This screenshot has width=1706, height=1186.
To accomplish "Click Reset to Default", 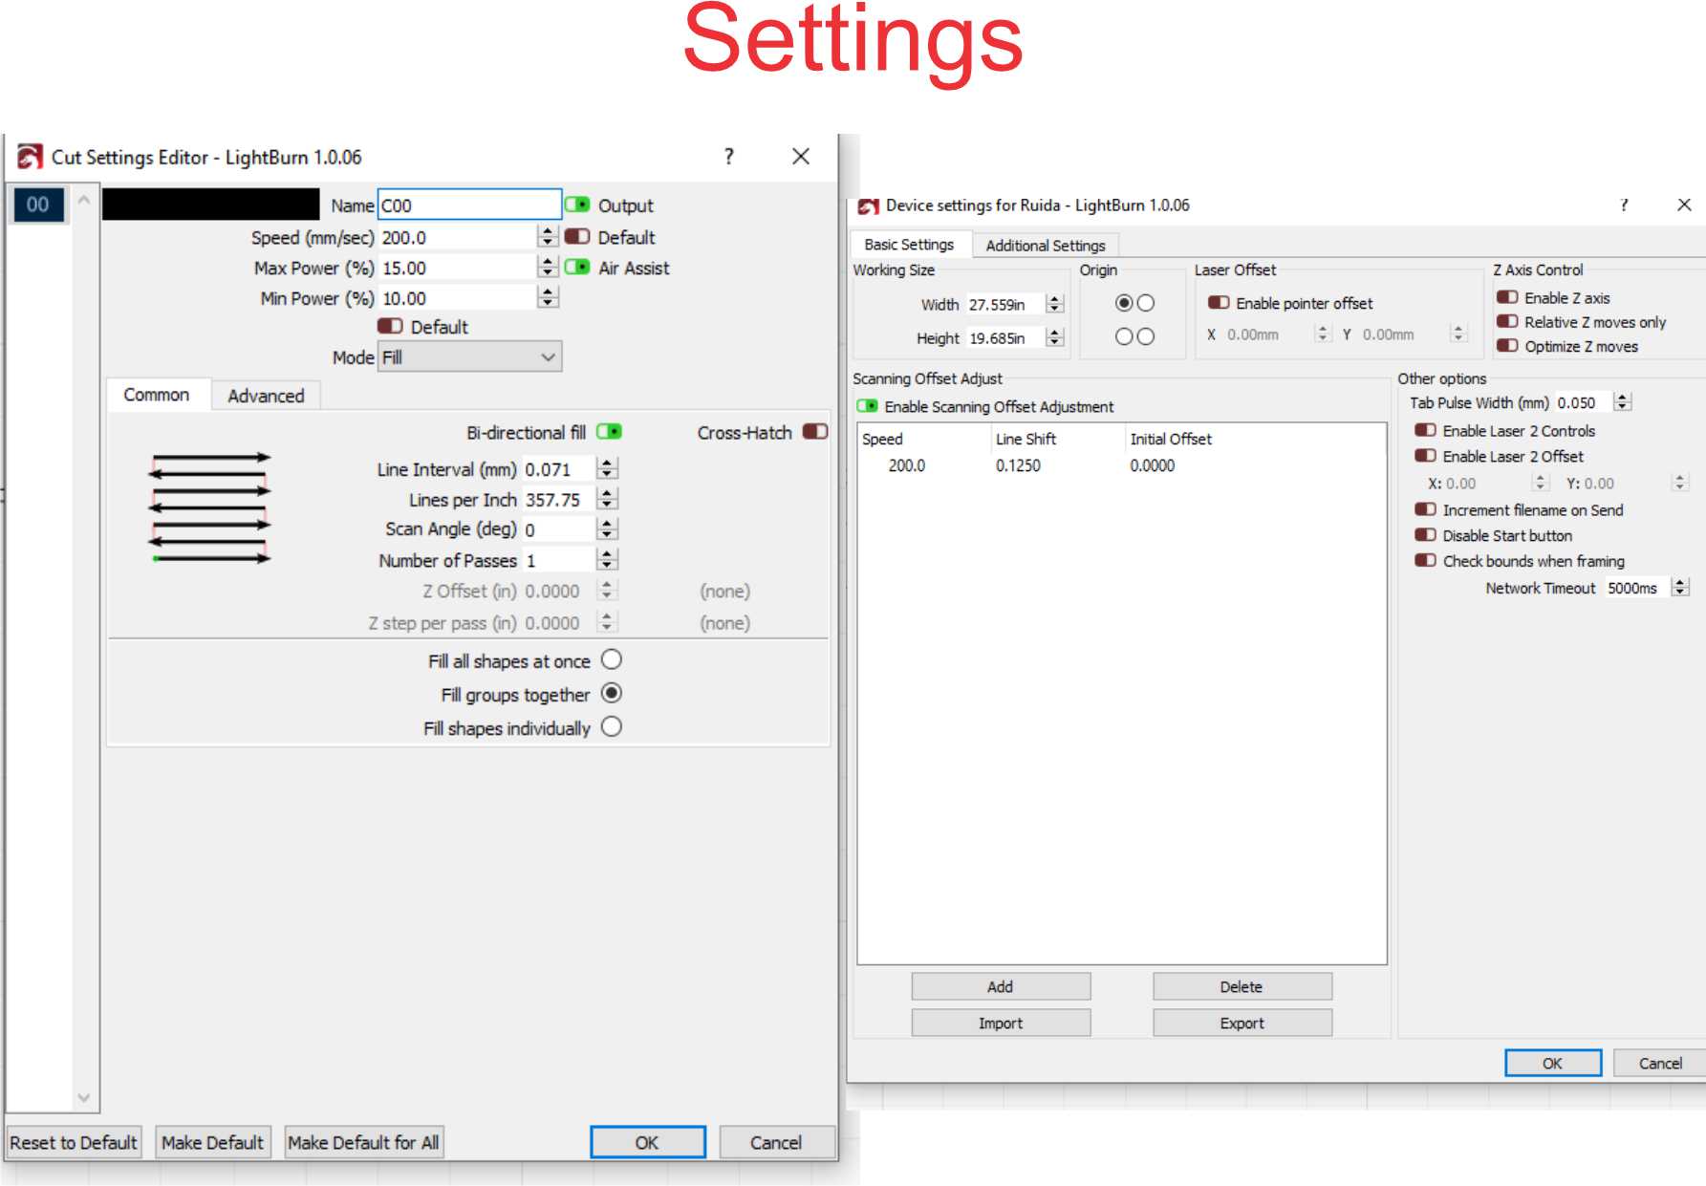I will click(x=73, y=1142).
